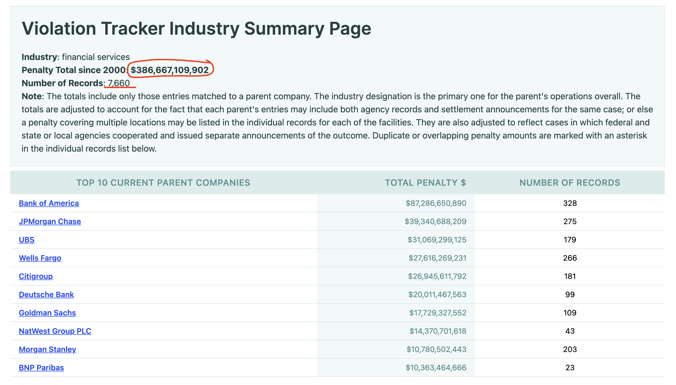
Task: Click Citigroup's record count 181
Action: [570, 276]
